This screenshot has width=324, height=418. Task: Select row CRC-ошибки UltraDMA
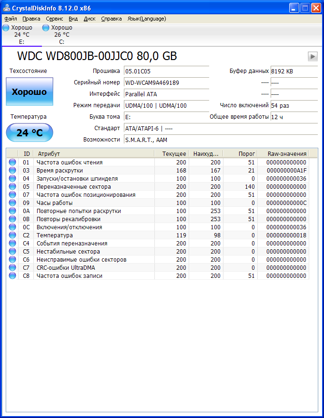(x=158, y=268)
